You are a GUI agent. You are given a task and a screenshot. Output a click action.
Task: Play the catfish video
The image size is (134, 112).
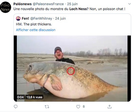[x=72, y=69]
